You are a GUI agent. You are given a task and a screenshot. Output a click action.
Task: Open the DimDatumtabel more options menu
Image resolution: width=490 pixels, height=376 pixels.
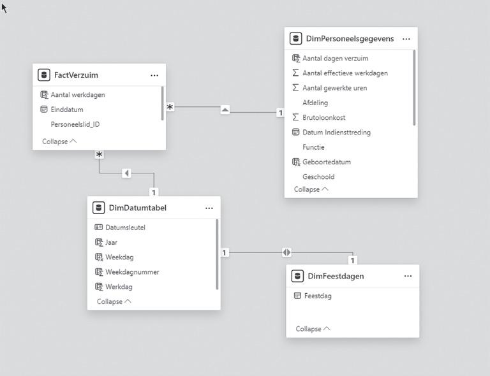(209, 208)
